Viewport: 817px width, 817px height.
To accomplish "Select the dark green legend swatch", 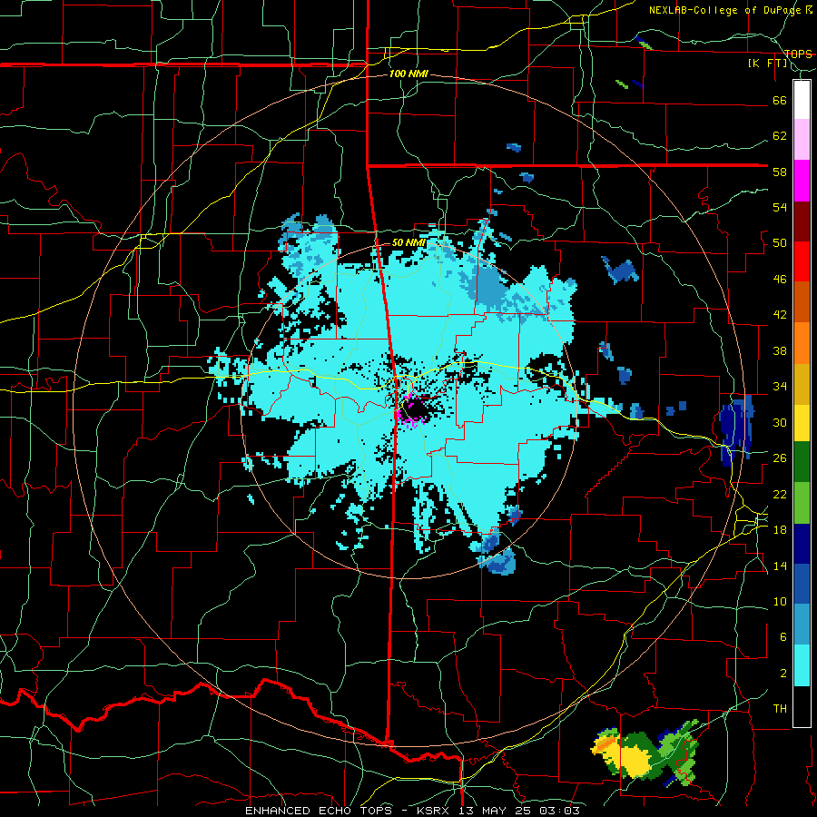I will tap(802, 462).
